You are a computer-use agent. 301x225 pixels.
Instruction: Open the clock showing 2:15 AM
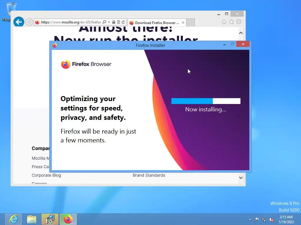click(x=286, y=219)
